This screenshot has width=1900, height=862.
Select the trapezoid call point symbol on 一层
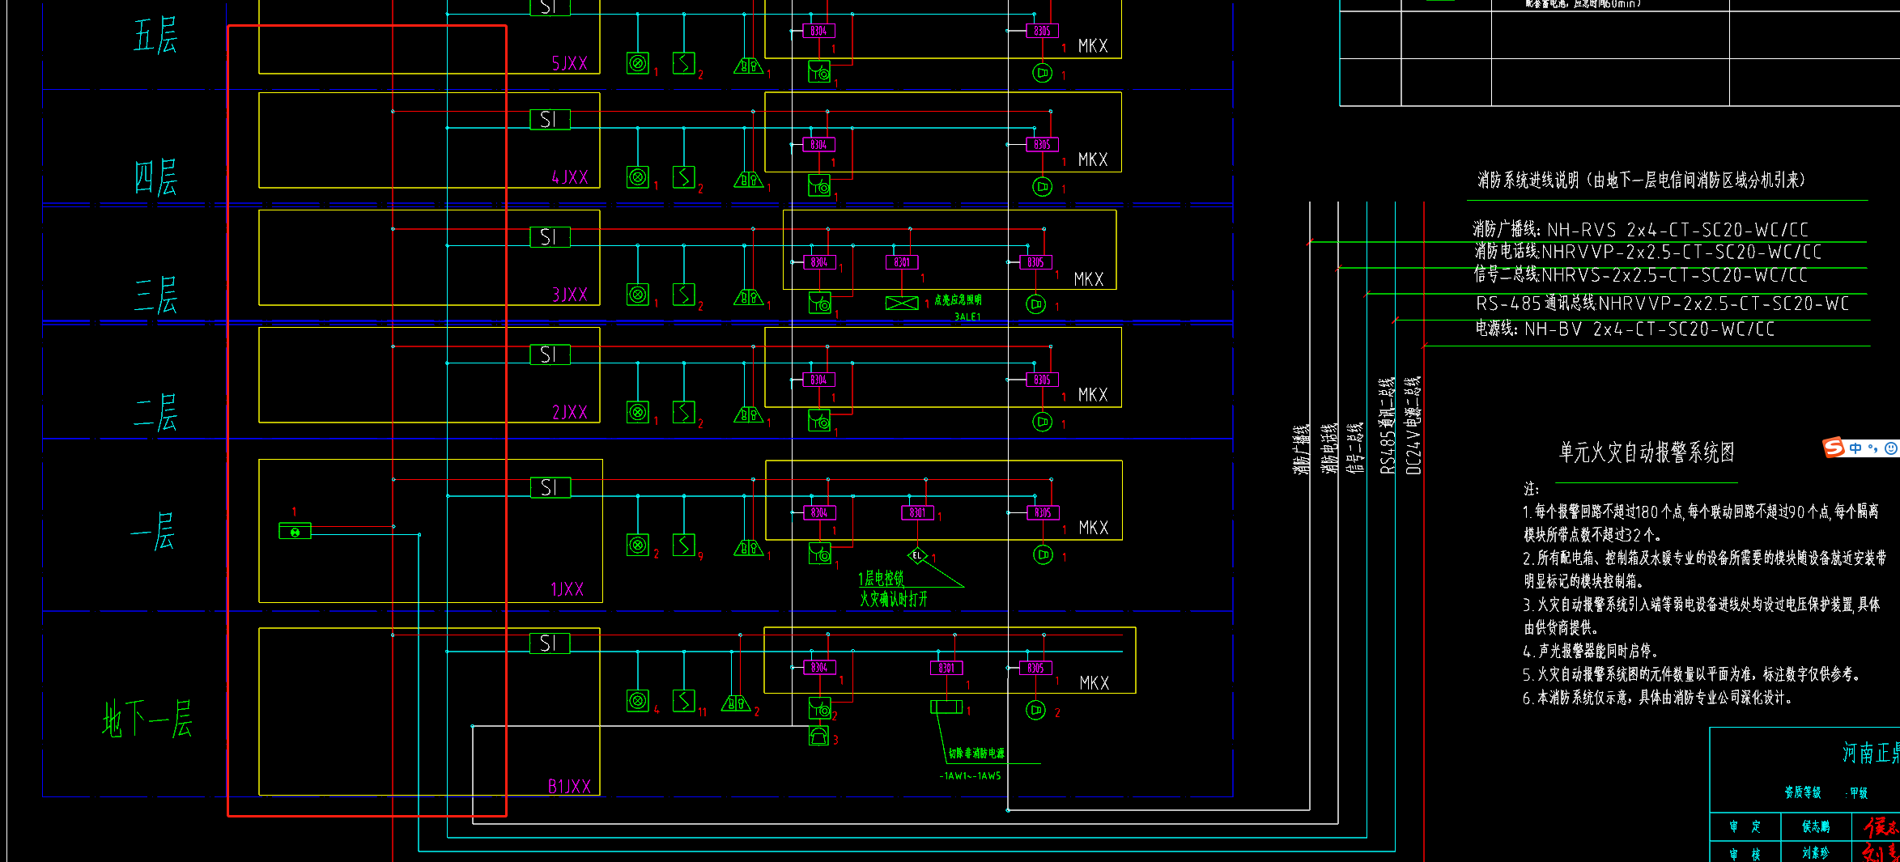[749, 548]
